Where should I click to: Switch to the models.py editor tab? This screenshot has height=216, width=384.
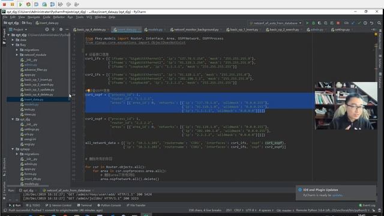pos(155,29)
